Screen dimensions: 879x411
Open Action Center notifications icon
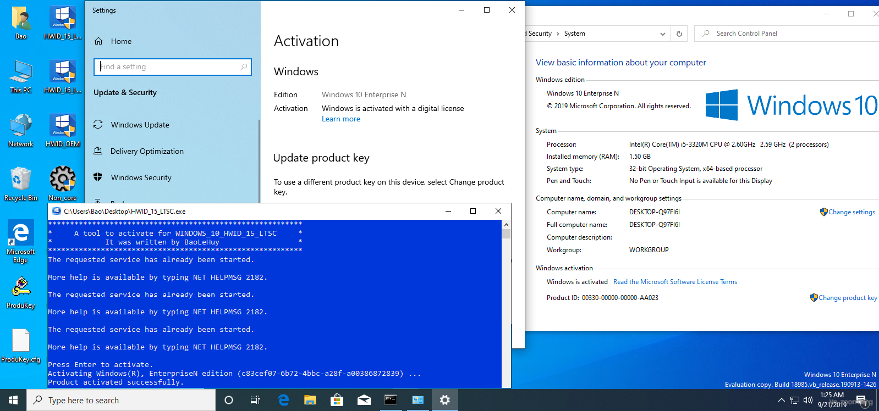click(861, 400)
